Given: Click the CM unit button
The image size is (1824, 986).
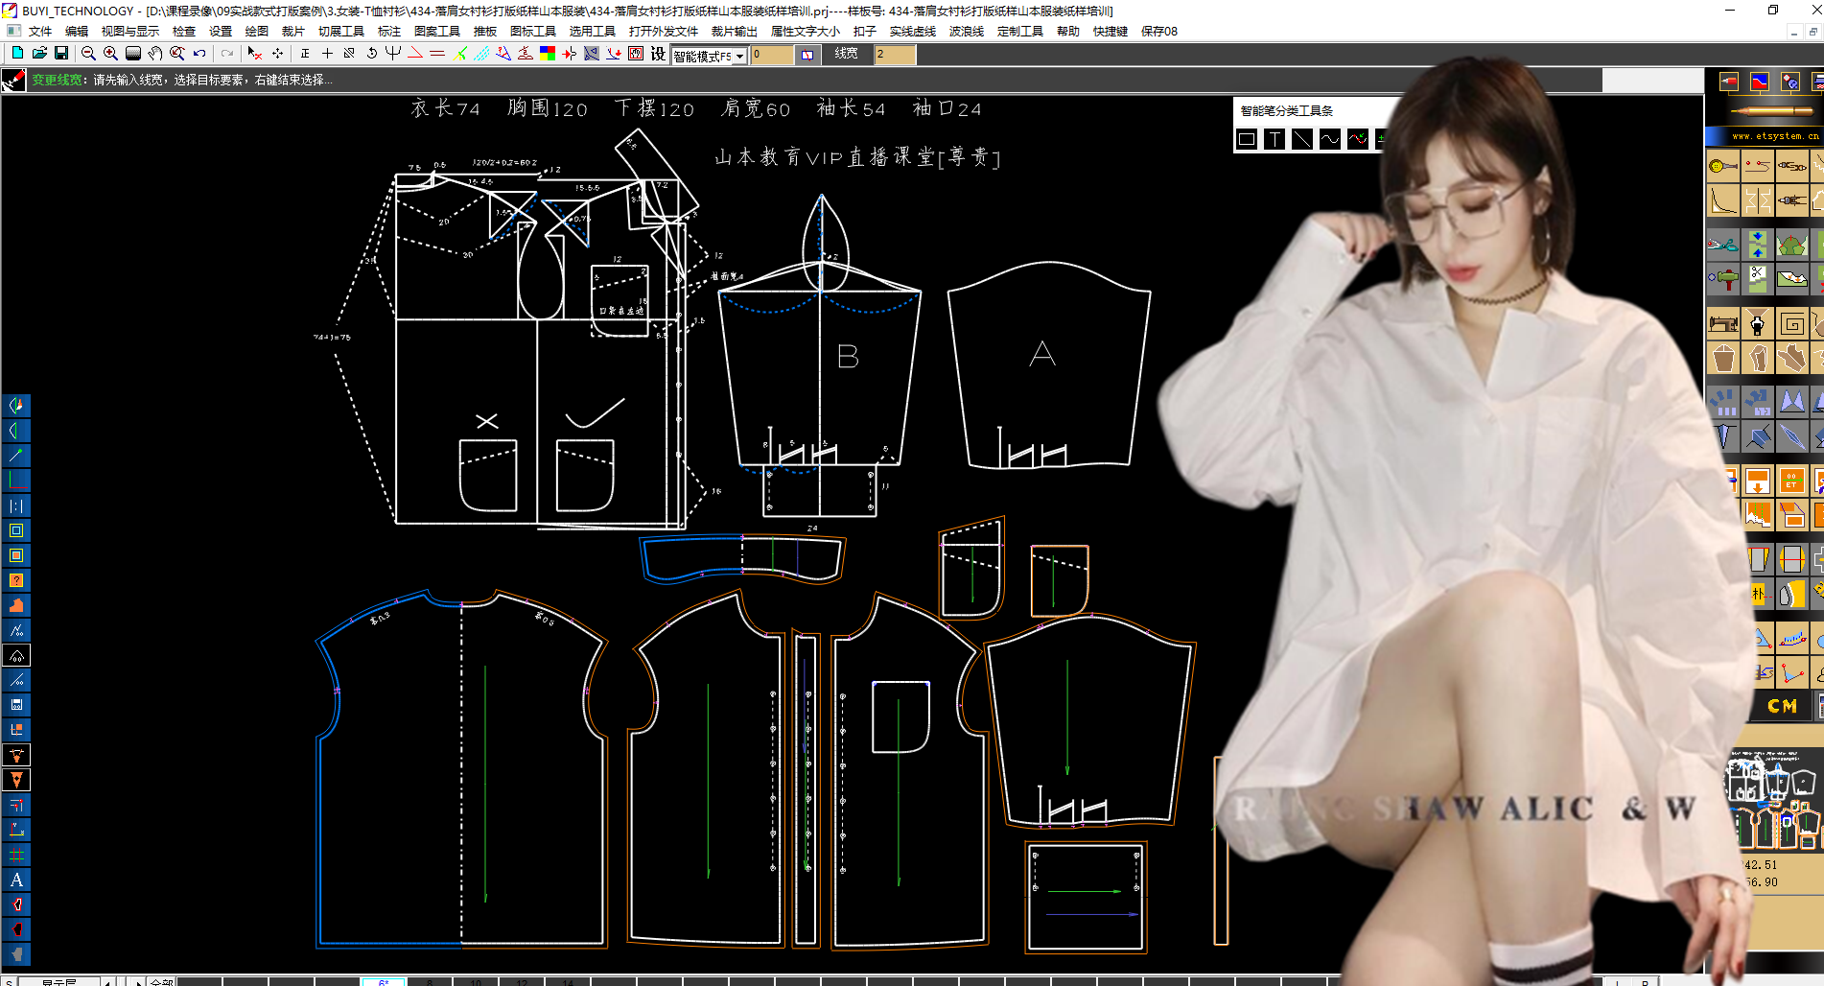Looking at the screenshot, I should point(1782,706).
